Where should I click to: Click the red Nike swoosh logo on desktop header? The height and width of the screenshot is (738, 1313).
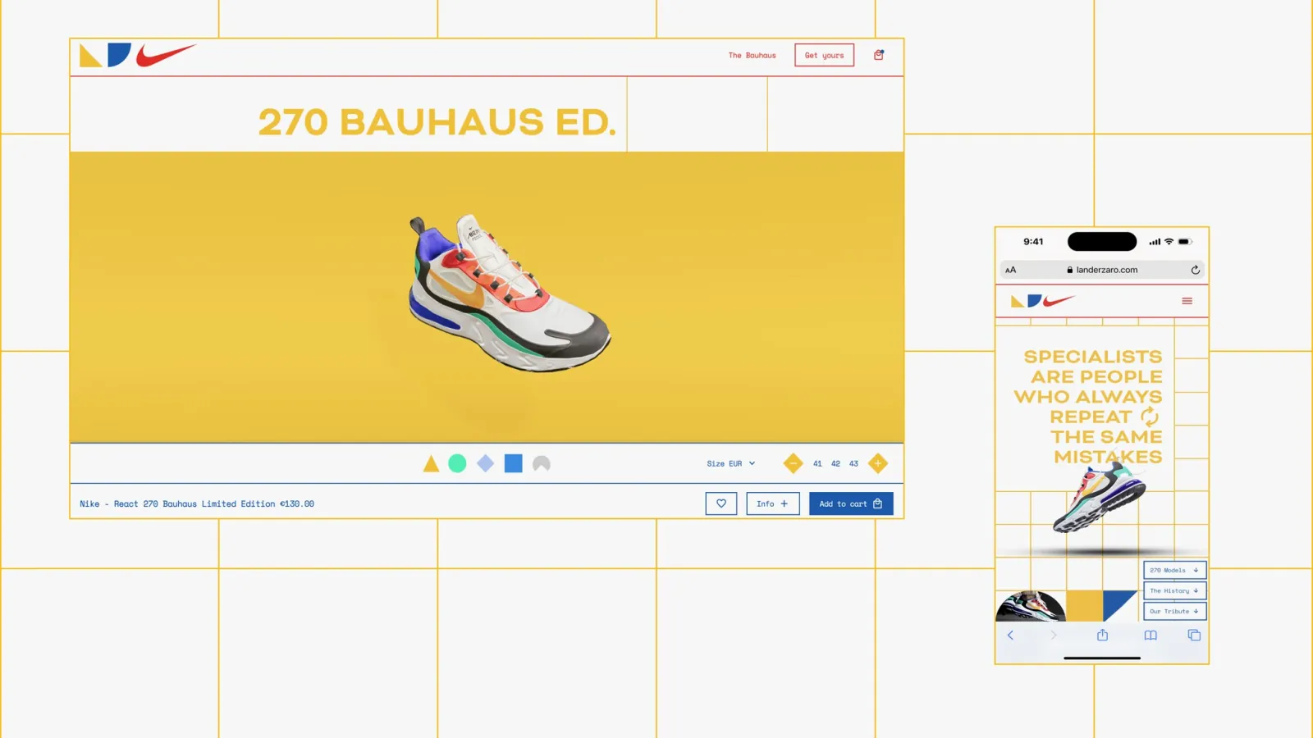[166, 55]
